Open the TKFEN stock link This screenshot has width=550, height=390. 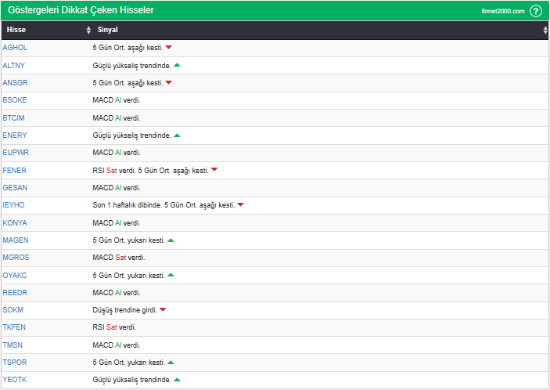point(14,327)
